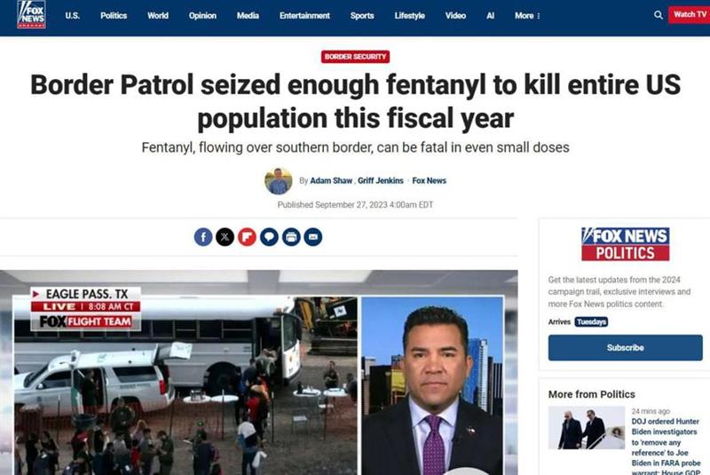Select the AI navigation item

coord(491,15)
